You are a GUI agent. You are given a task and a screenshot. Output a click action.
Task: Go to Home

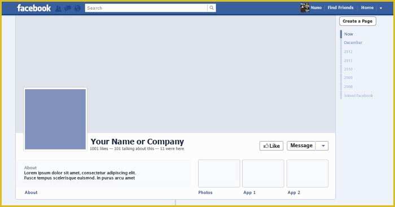pos(367,8)
